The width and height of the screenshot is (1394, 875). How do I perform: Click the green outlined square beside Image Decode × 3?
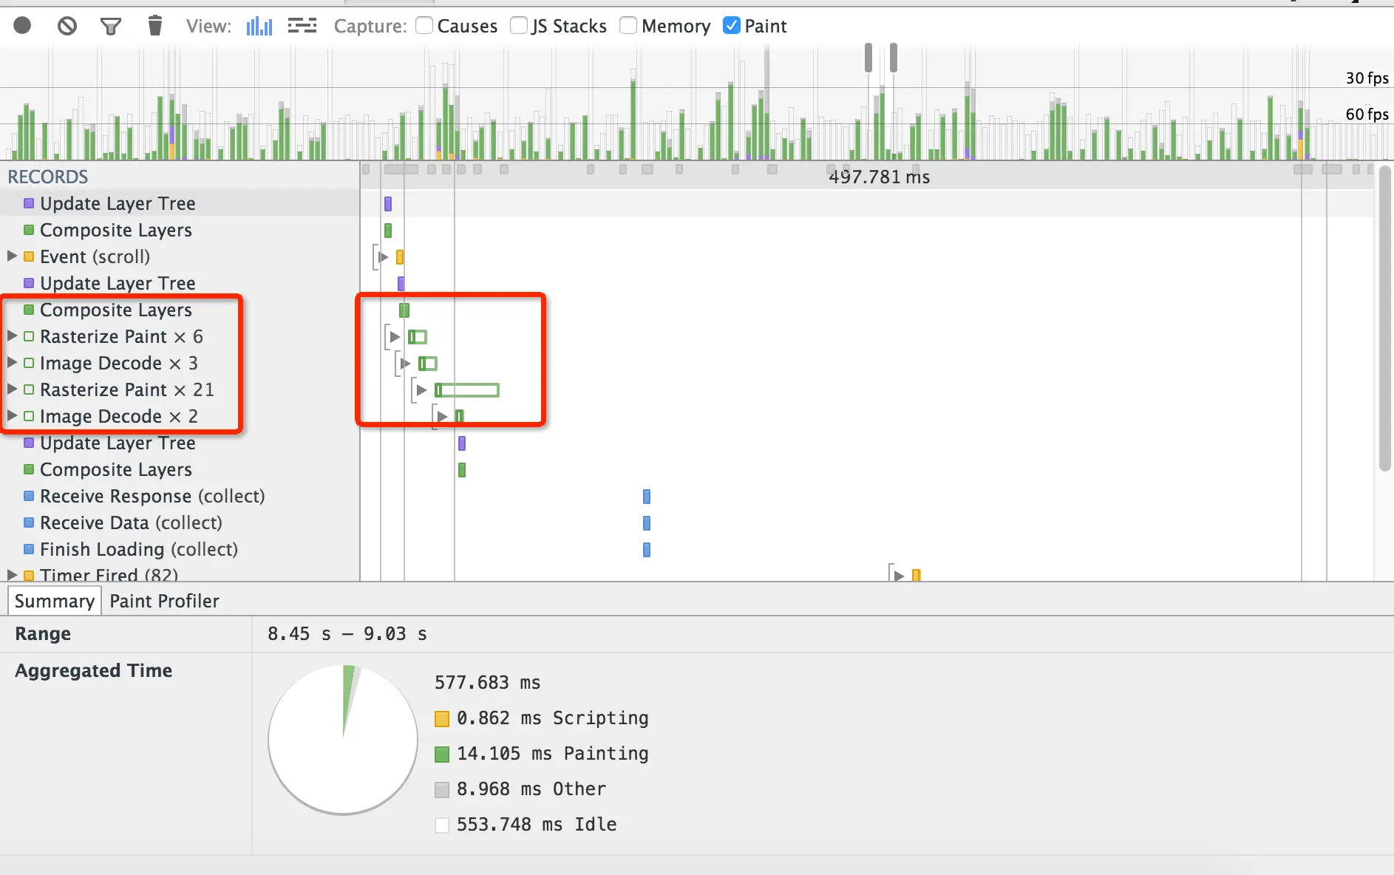pyautogui.click(x=29, y=363)
